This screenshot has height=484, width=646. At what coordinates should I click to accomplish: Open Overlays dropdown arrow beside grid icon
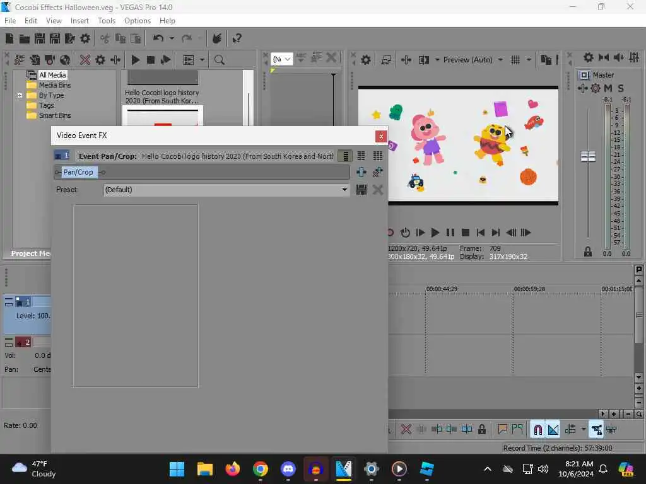click(x=529, y=60)
